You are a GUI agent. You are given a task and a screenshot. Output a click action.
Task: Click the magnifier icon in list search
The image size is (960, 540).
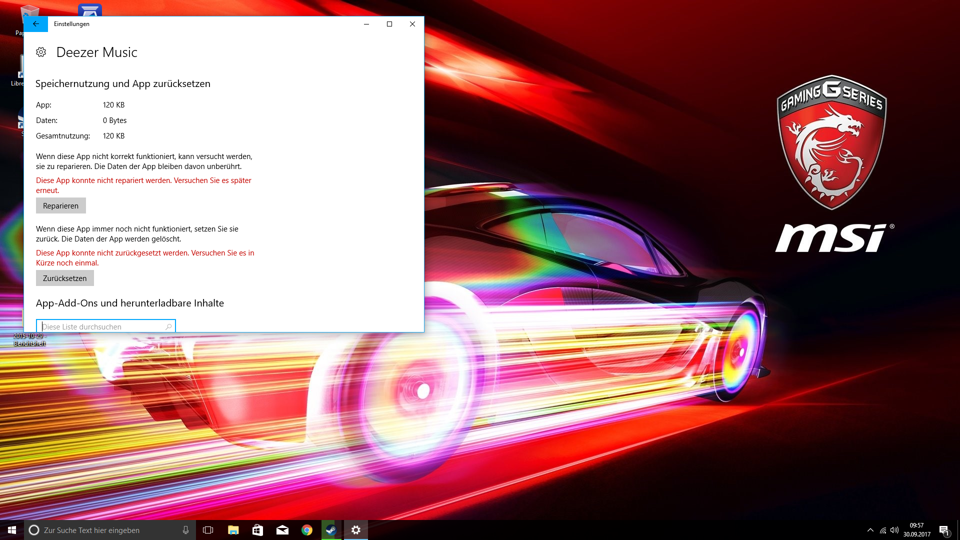(168, 326)
